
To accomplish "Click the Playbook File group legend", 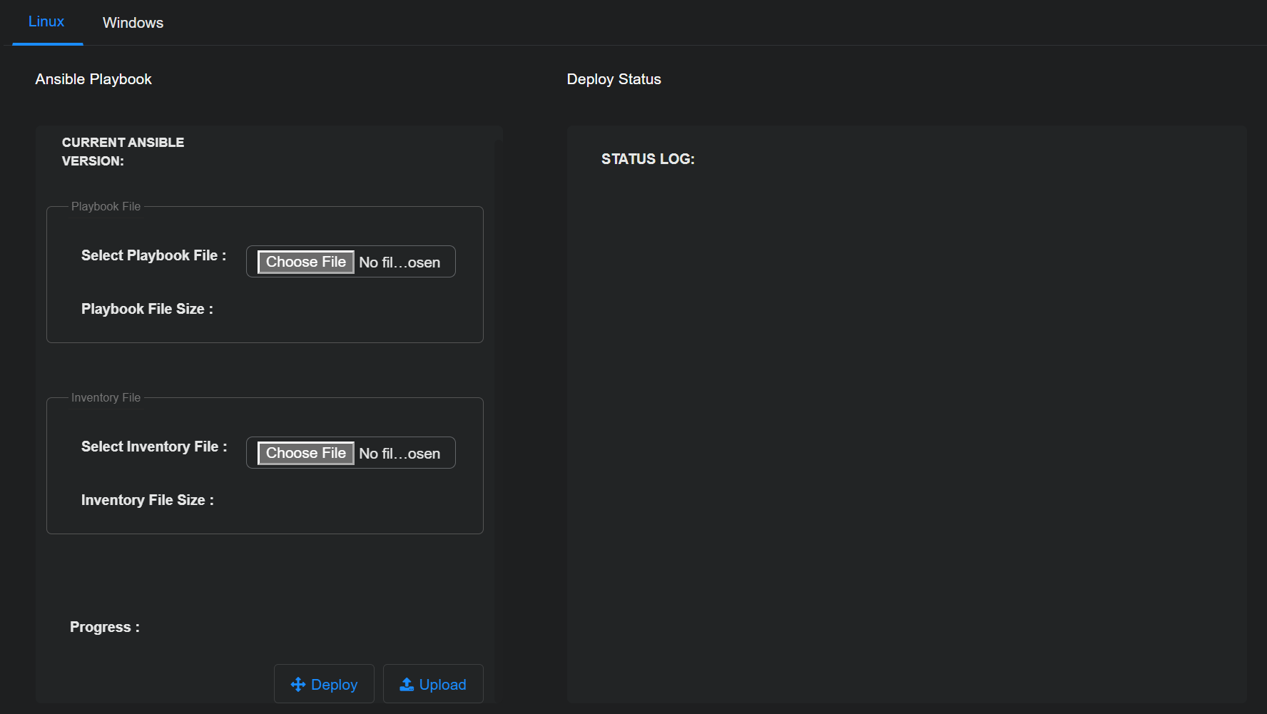I will click(x=106, y=207).
